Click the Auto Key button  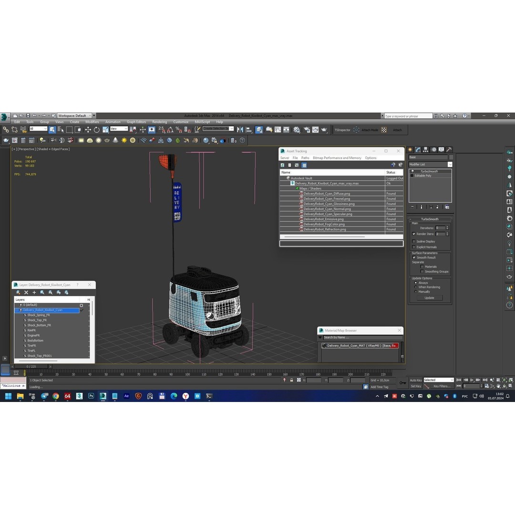(416, 381)
